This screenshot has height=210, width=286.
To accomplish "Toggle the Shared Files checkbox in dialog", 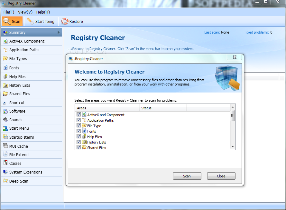I will click(x=78, y=147).
